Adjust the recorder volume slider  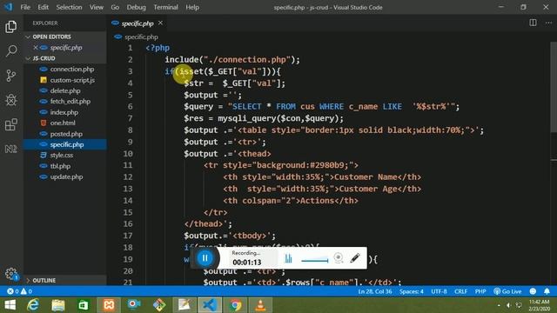(x=315, y=261)
